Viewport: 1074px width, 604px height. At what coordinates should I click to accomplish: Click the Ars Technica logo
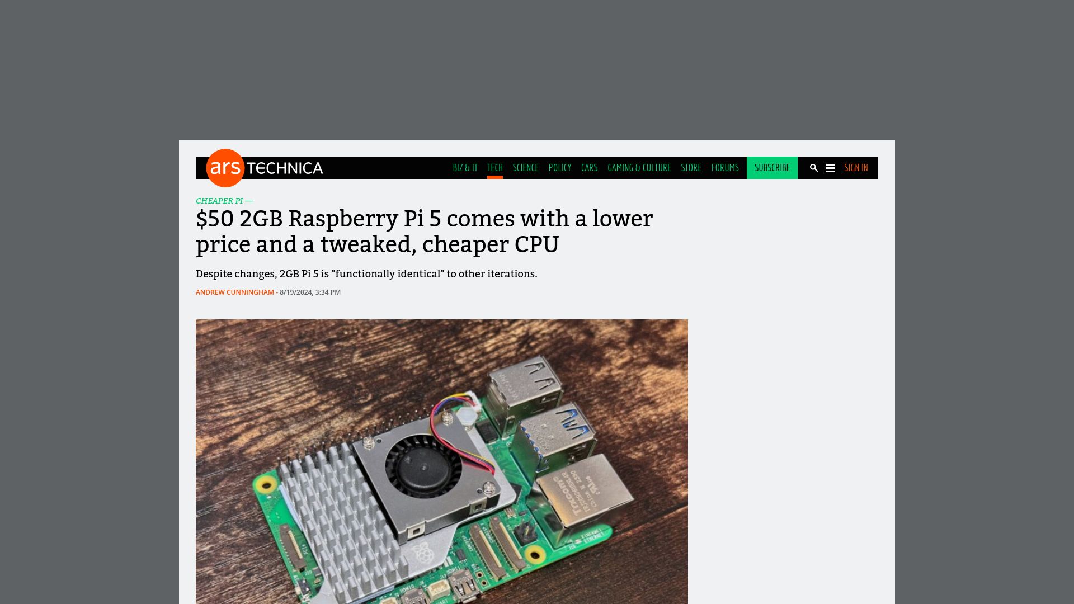click(x=265, y=168)
